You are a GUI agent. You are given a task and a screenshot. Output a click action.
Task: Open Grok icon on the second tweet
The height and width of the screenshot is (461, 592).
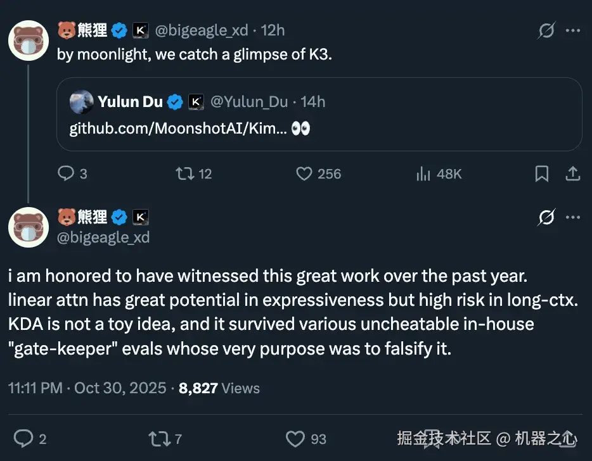(546, 218)
